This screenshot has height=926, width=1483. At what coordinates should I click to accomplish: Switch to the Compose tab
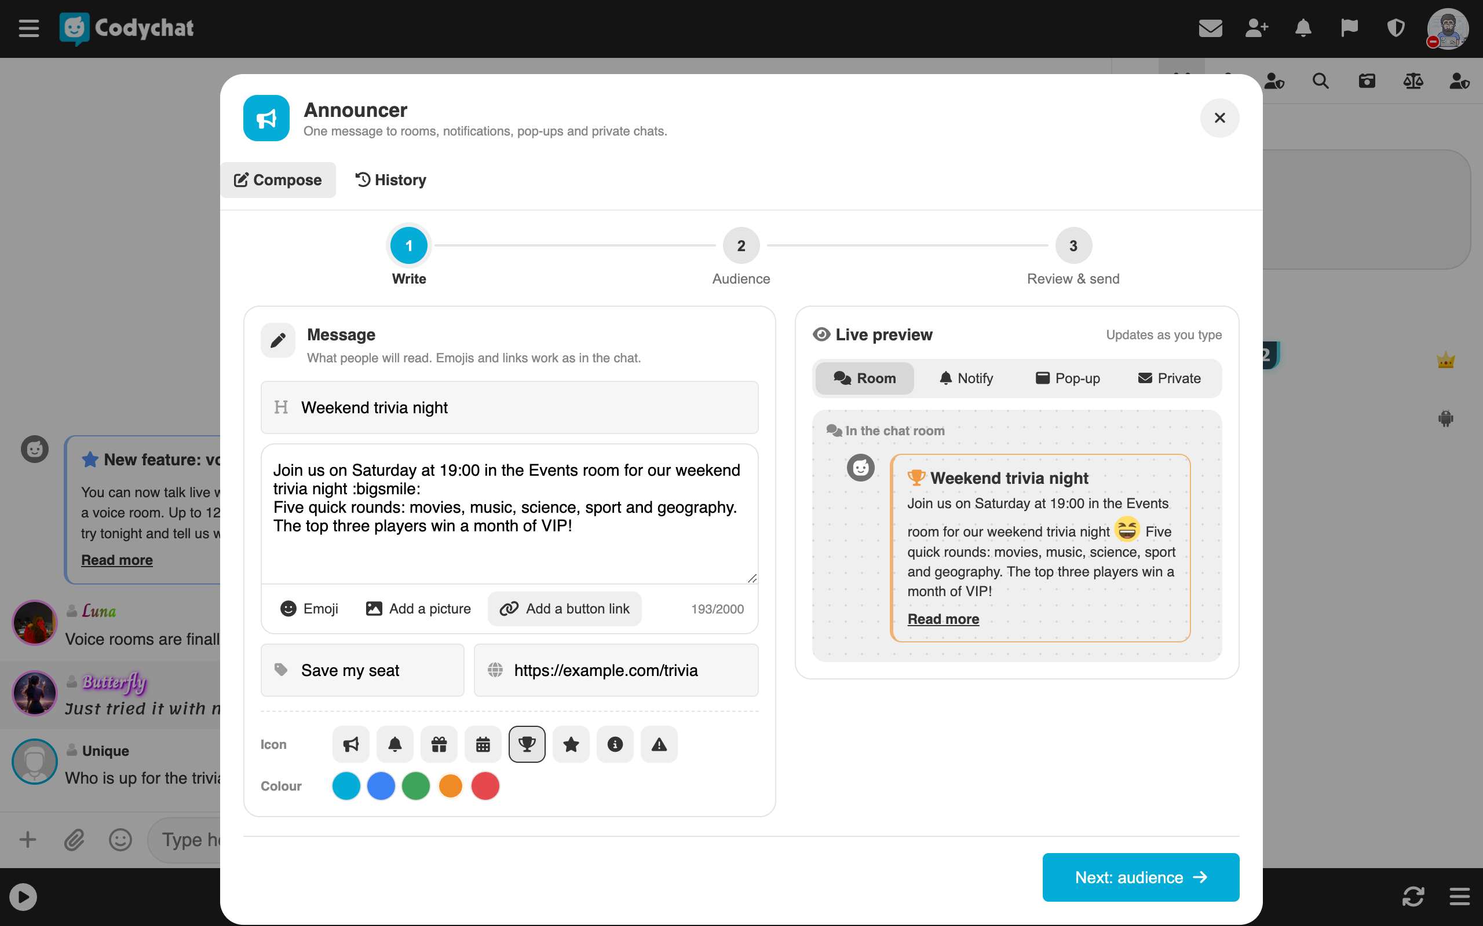(x=277, y=180)
